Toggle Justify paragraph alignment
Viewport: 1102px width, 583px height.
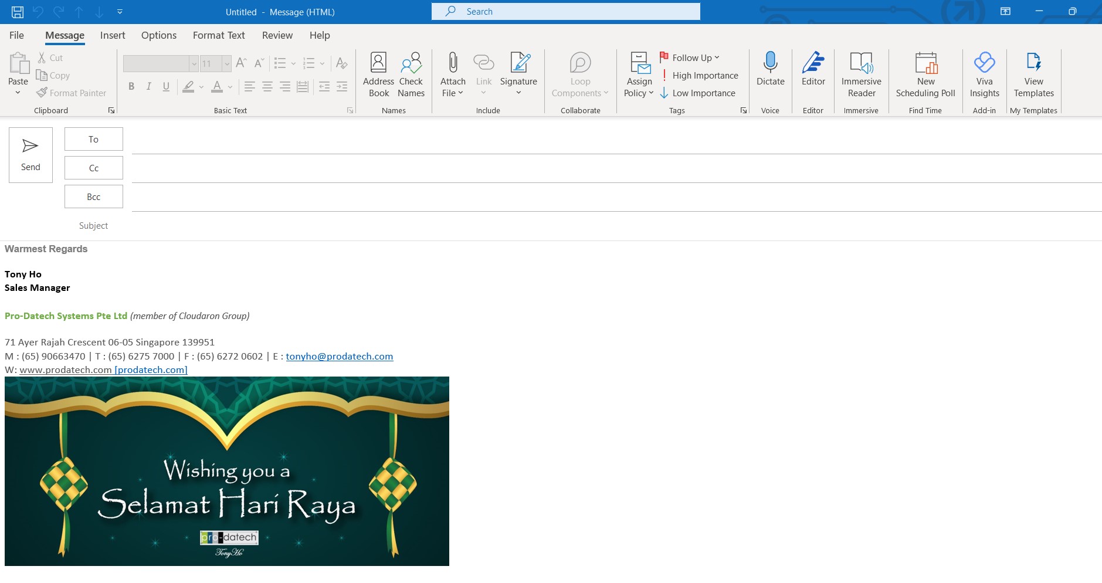click(303, 87)
